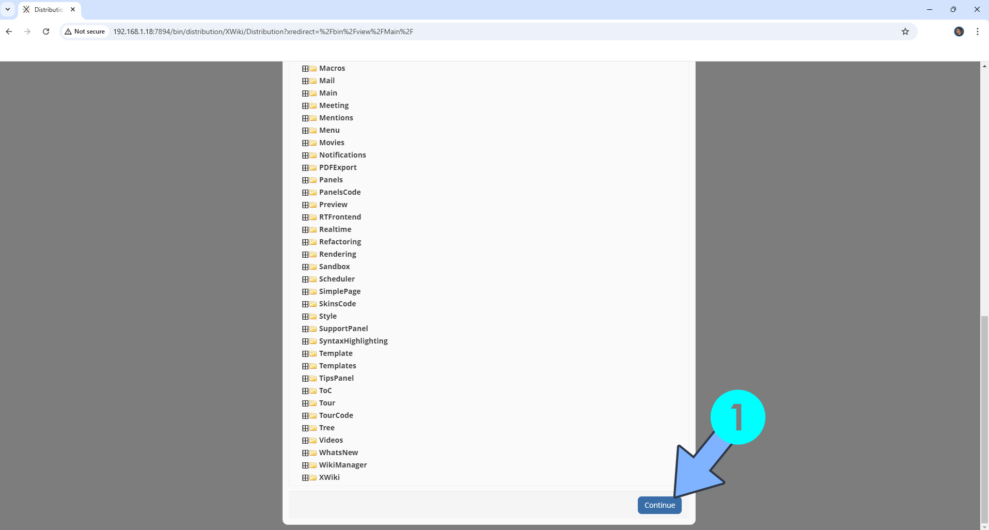Click the Preview folder icon
The width and height of the screenshot is (989, 530).
click(313, 205)
